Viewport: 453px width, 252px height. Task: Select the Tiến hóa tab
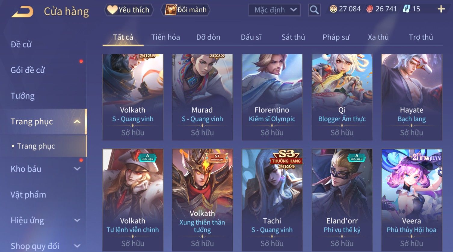[x=165, y=37]
